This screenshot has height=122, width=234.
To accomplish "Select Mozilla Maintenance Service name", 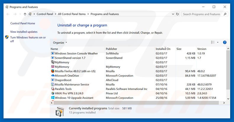I will pos(72,84).
